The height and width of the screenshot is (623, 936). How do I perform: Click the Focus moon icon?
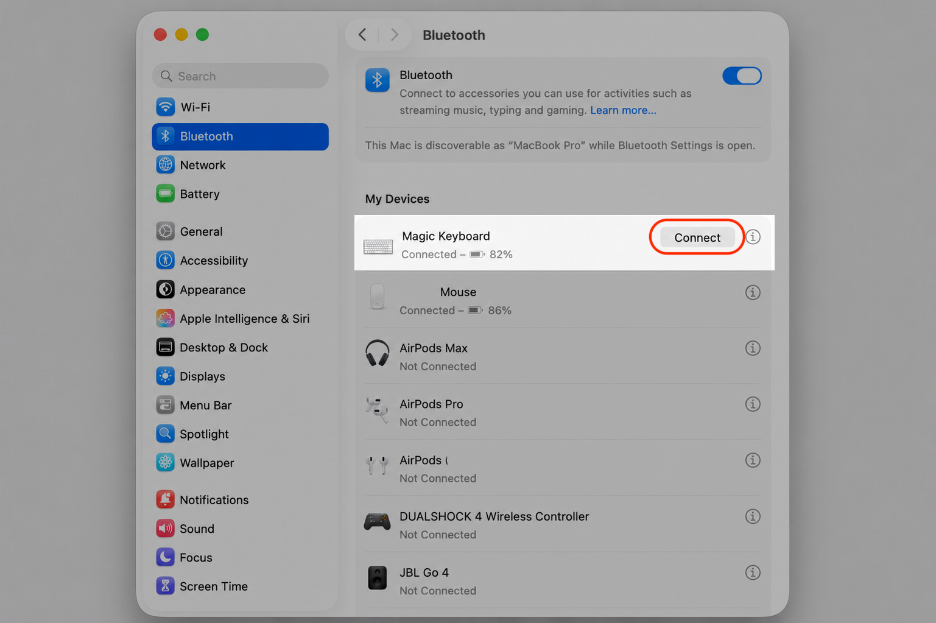[x=165, y=557]
